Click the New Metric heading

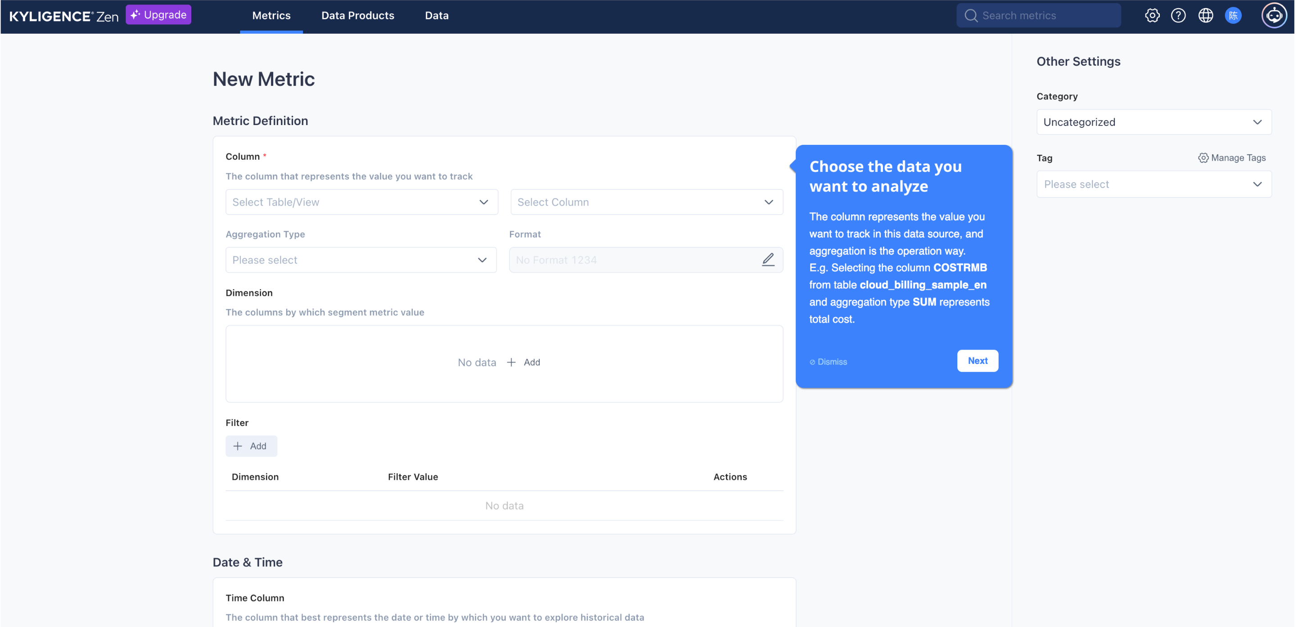[x=264, y=79]
